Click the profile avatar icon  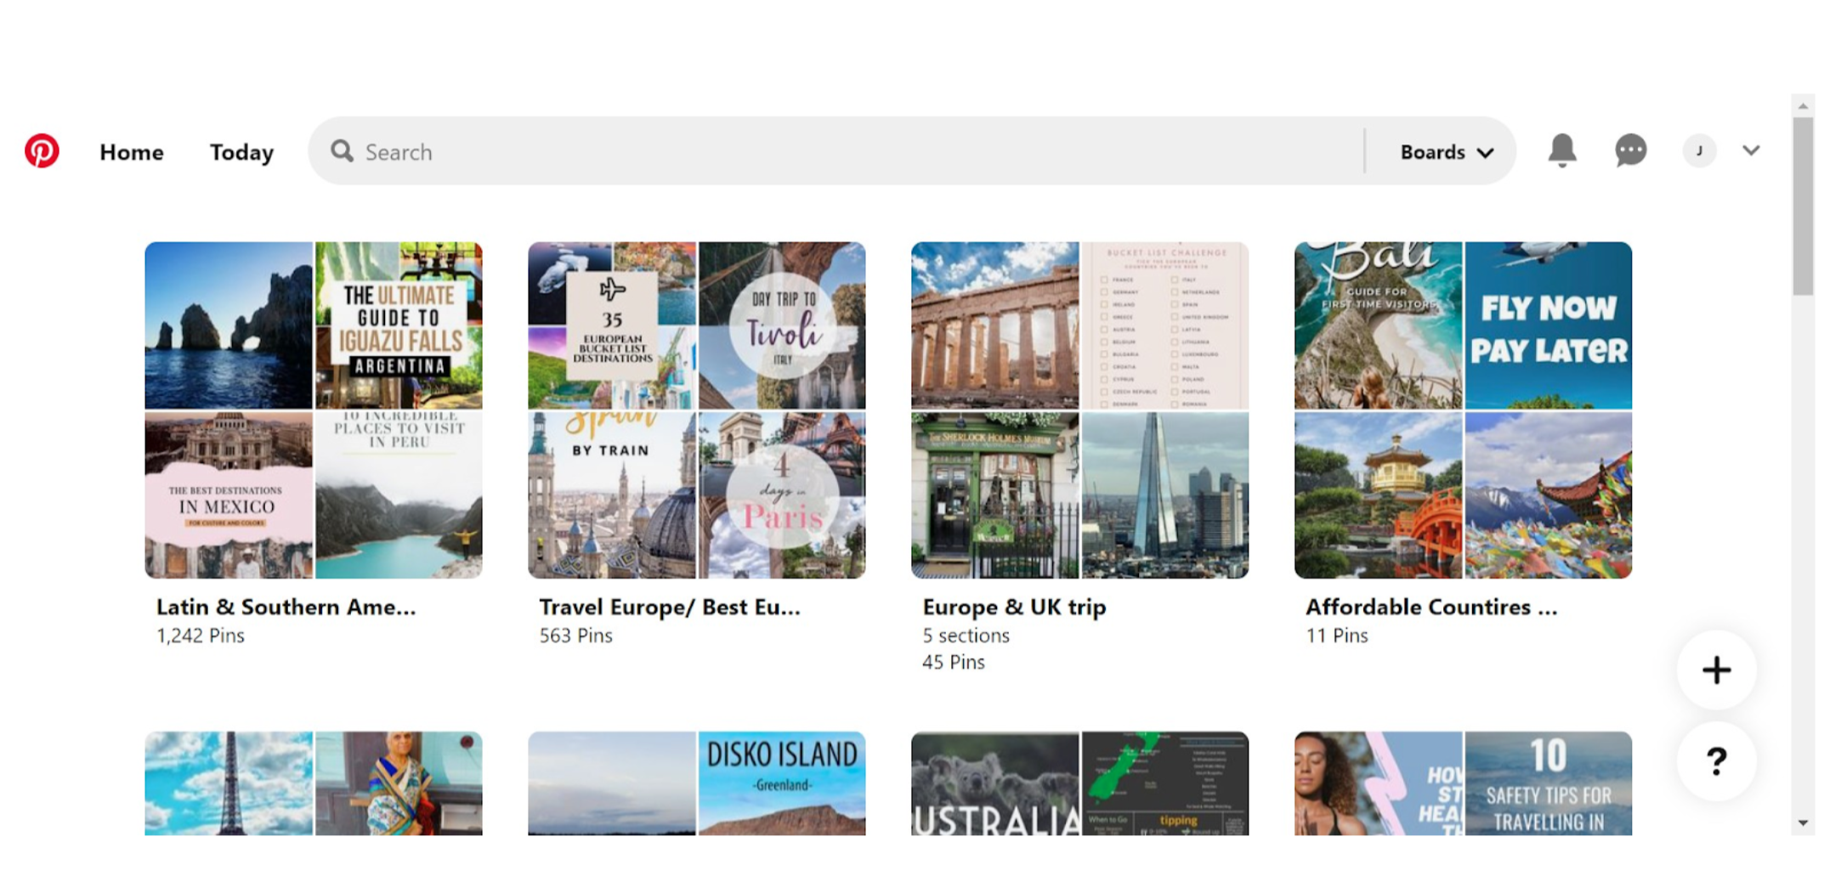coord(1699,151)
